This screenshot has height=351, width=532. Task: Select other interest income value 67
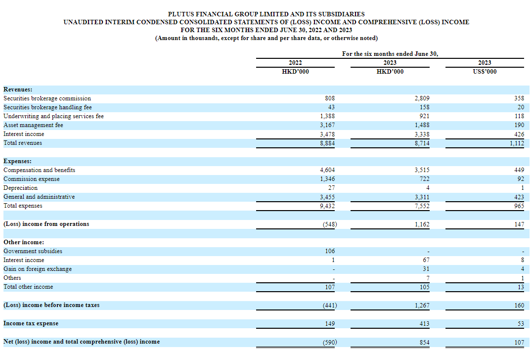click(x=426, y=260)
